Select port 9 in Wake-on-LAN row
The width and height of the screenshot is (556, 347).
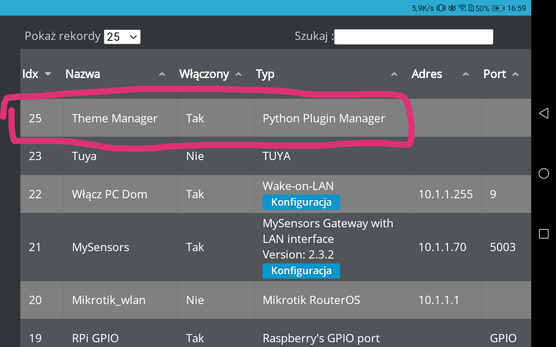coord(493,194)
